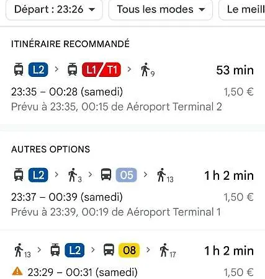Click the 9-minute walking icon
This screenshot has width=265, height=279.
coord(148,70)
